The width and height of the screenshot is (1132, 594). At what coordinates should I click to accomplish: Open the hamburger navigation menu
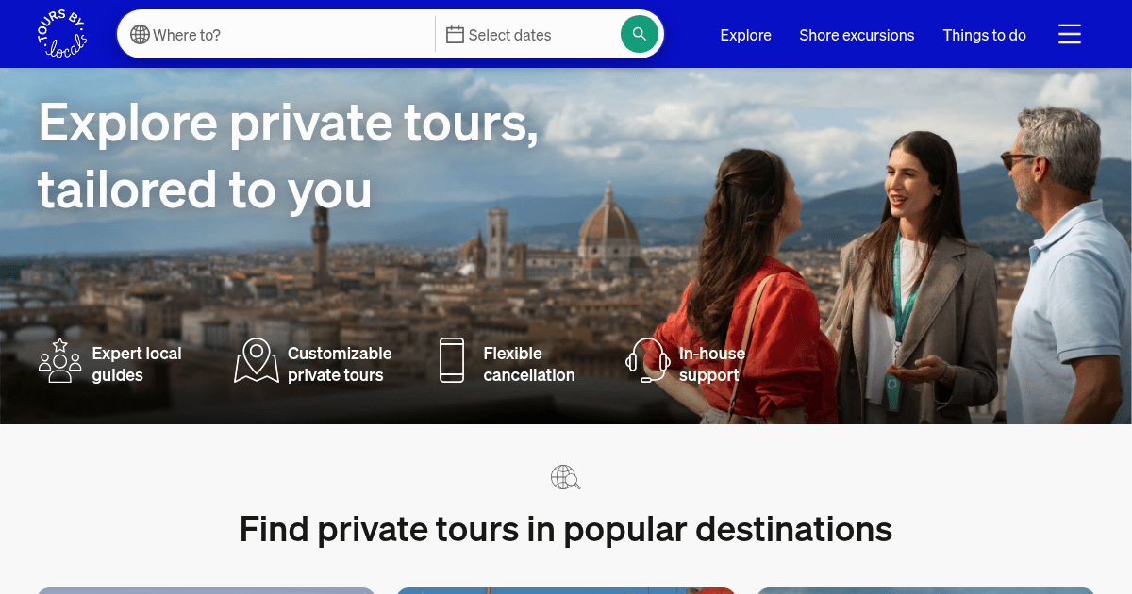(x=1070, y=34)
